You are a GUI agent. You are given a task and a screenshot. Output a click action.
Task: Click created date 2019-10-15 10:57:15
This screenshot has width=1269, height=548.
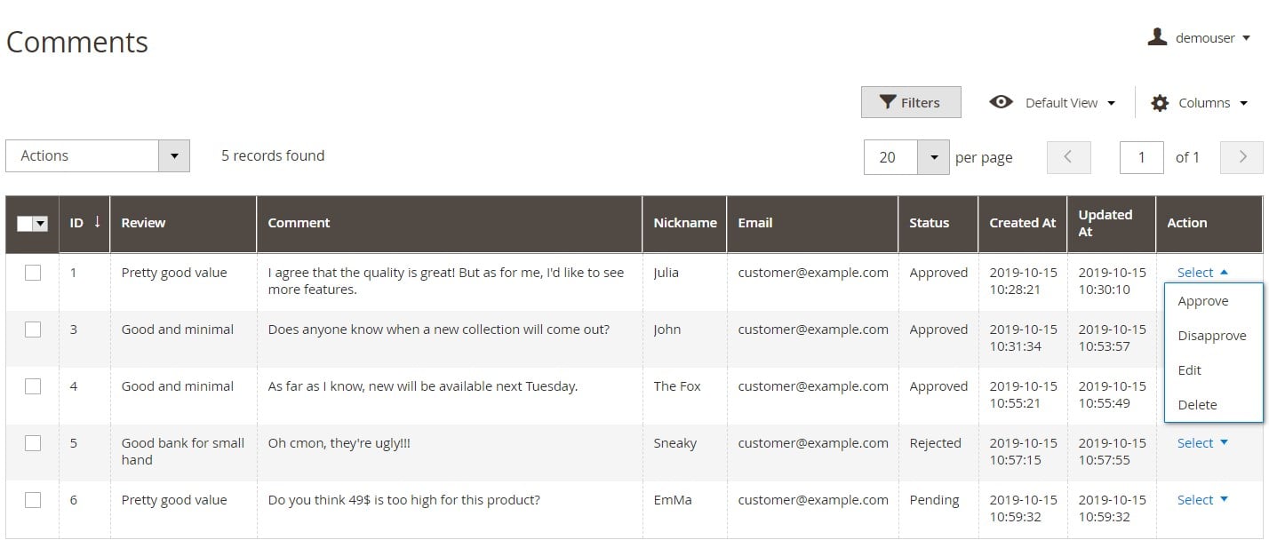click(1023, 451)
